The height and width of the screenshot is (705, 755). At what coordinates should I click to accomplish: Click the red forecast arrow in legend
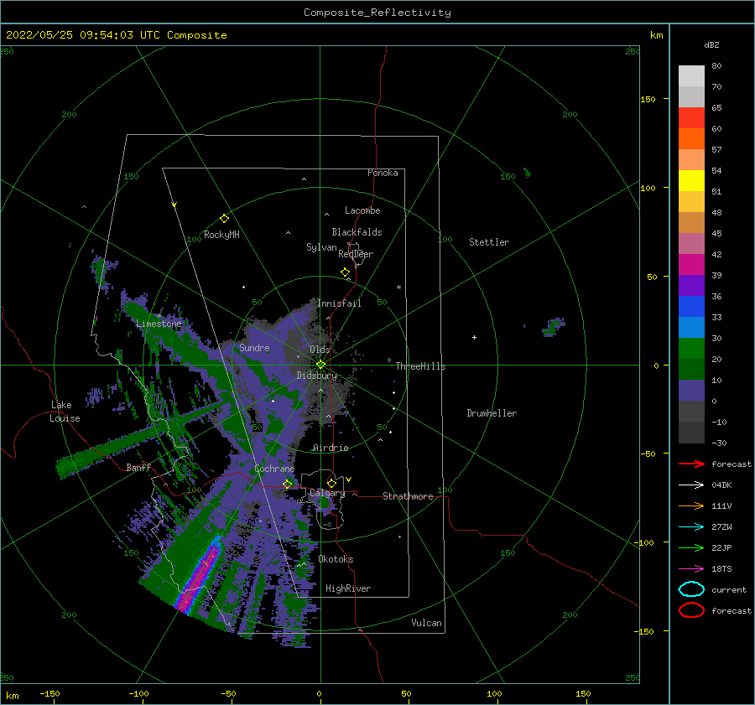point(691,464)
